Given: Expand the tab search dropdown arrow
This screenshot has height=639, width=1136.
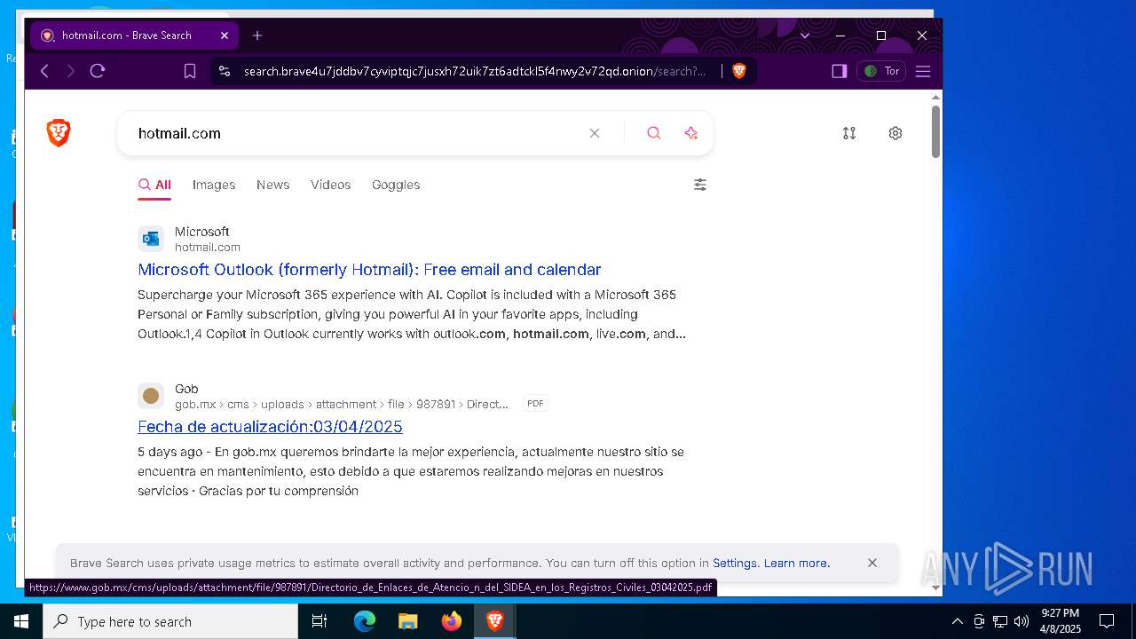Looking at the screenshot, I should point(805,35).
